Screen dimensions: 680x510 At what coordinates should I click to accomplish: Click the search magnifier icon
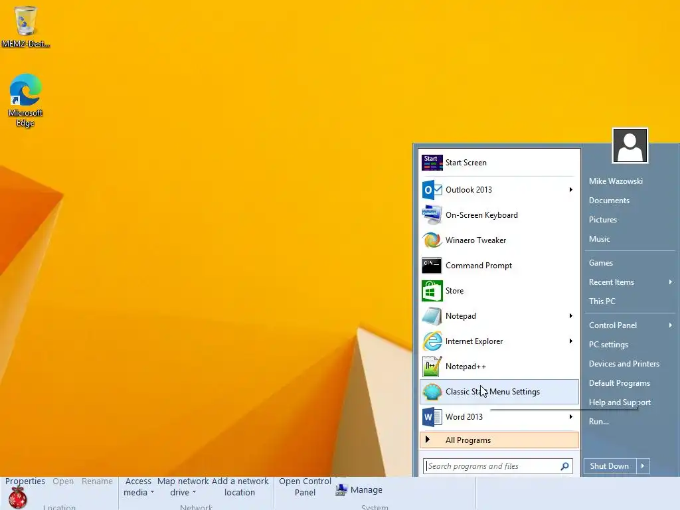click(564, 466)
